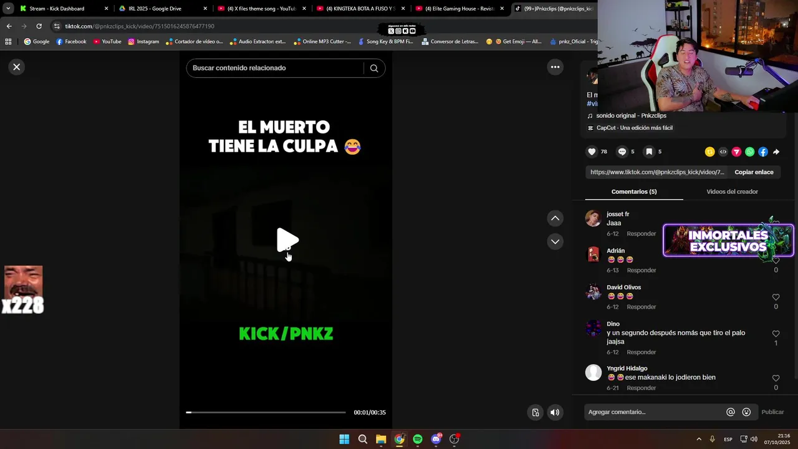Switch to Elite Gaming House tab

[x=459, y=9]
